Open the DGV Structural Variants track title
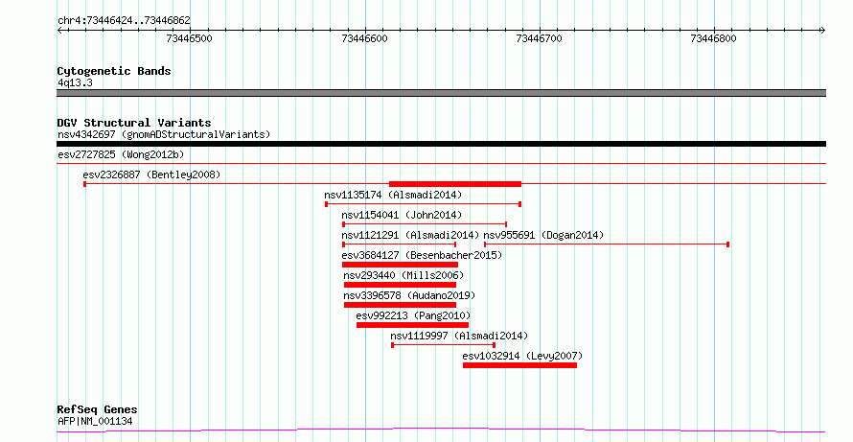 click(x=134, y=123)
